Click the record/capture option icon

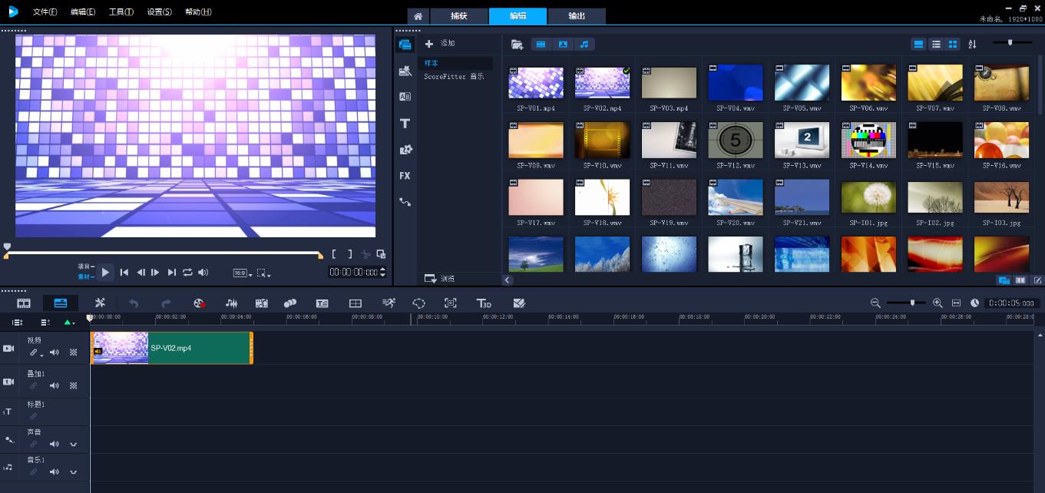point(199,303)
